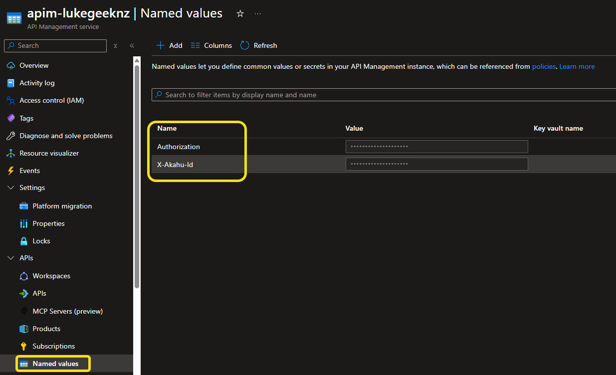Open Activity log page
Screen dimensions: 616x375
pyautogui.click(x=37, y=83)
